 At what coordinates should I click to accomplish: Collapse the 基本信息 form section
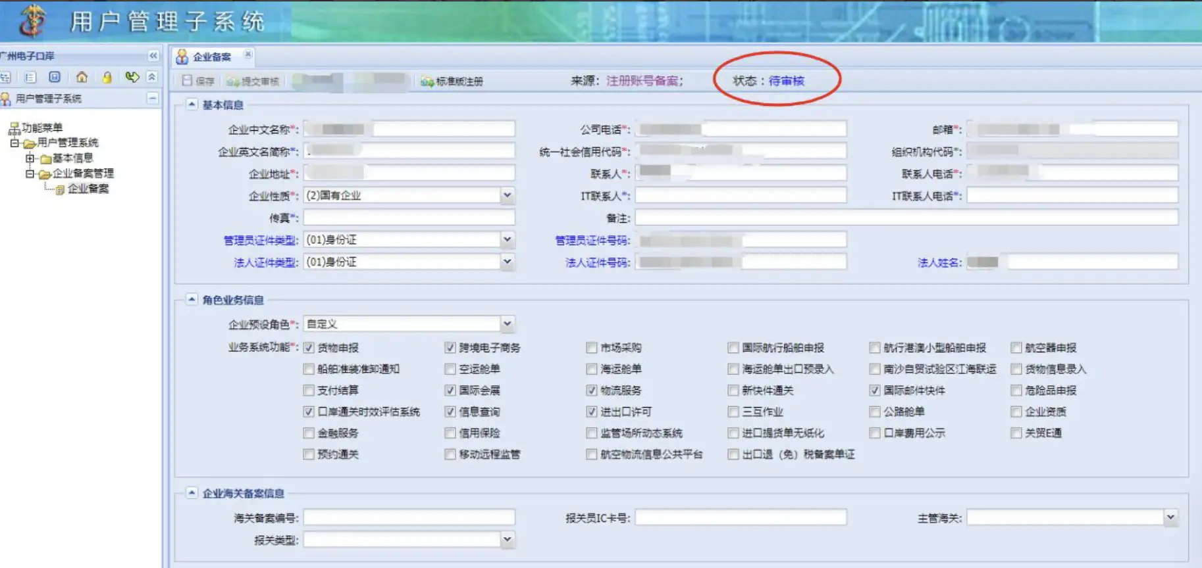(192, 105)
